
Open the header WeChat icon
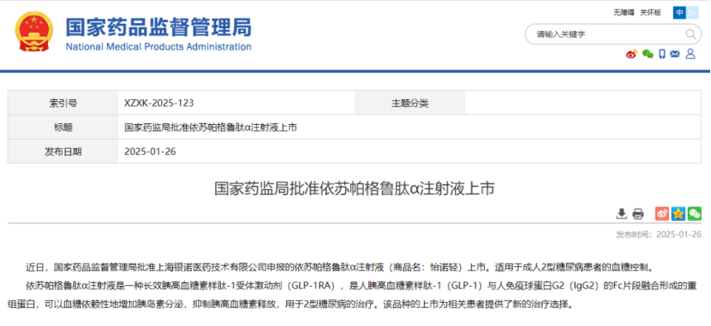tap(648, 55)
